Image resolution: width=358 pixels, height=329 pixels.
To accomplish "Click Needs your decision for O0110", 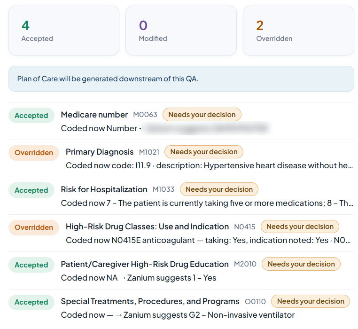I will coord(311,301).
